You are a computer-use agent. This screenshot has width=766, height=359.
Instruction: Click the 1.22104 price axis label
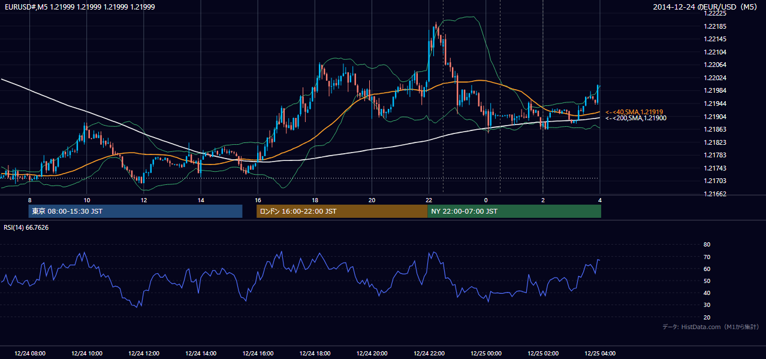tap(714, 52)
